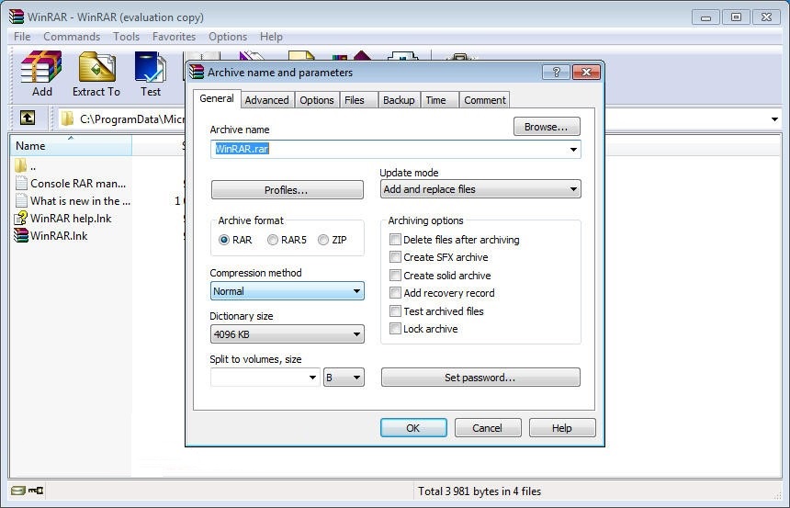Go up one folder level
790x508 pixels.
point(28,119)
